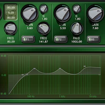The image size is (105, 105).
Task: Click the P2 GAIN value 5.50
Action: pos(63,28)
